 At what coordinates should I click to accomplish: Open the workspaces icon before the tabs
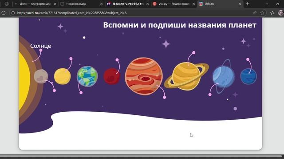(7, 4)
